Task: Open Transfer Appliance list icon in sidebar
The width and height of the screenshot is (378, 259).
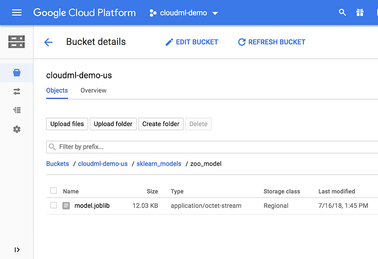Action: [17, 110]
